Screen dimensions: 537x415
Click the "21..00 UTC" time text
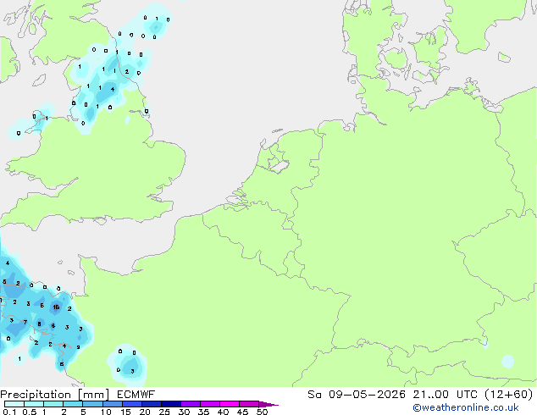pos(445,395)
